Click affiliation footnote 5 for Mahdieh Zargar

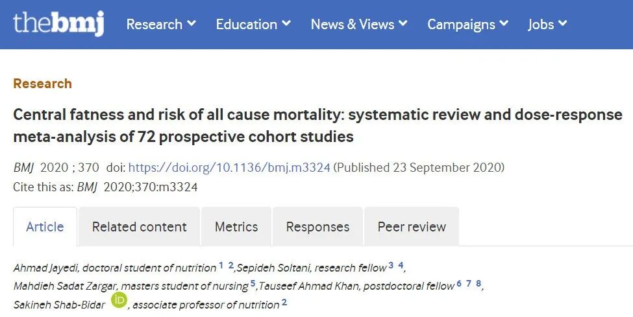253,283
